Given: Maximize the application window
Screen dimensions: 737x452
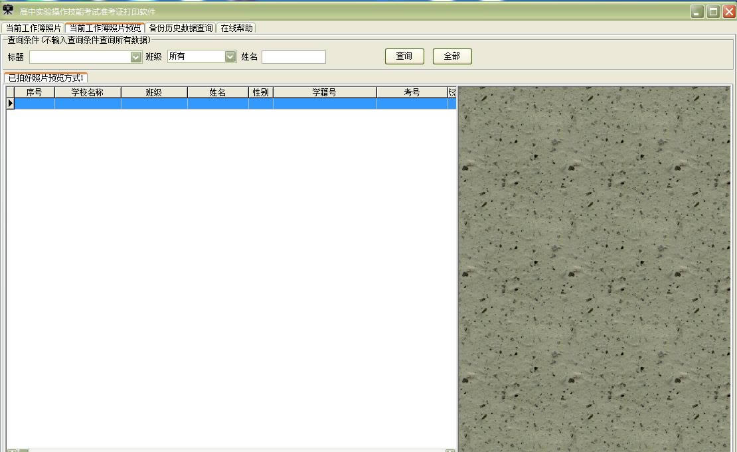Looking at the screenshot, I should 714,12.
